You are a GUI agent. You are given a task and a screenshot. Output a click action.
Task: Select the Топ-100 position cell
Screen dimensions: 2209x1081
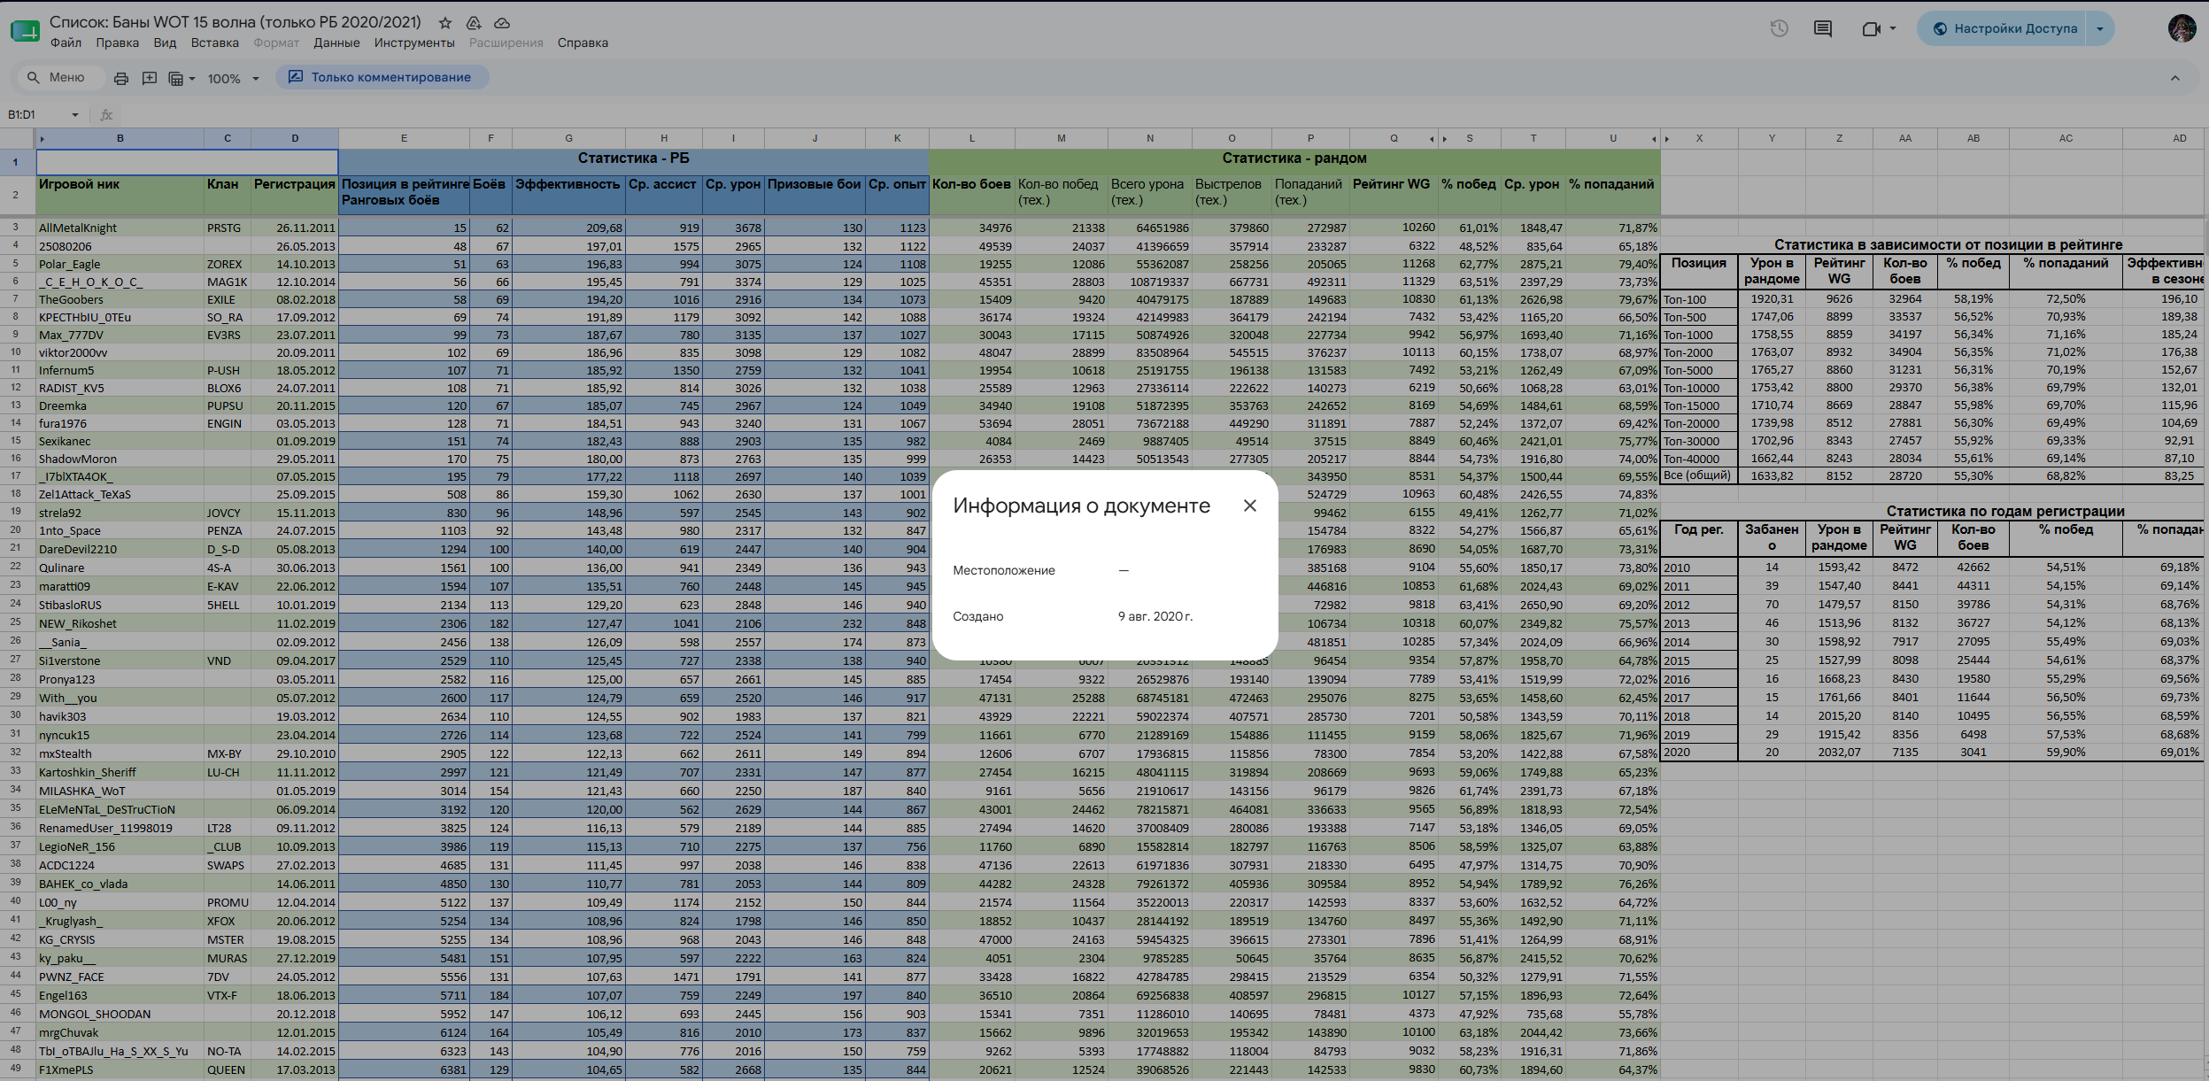(1698, 299)
